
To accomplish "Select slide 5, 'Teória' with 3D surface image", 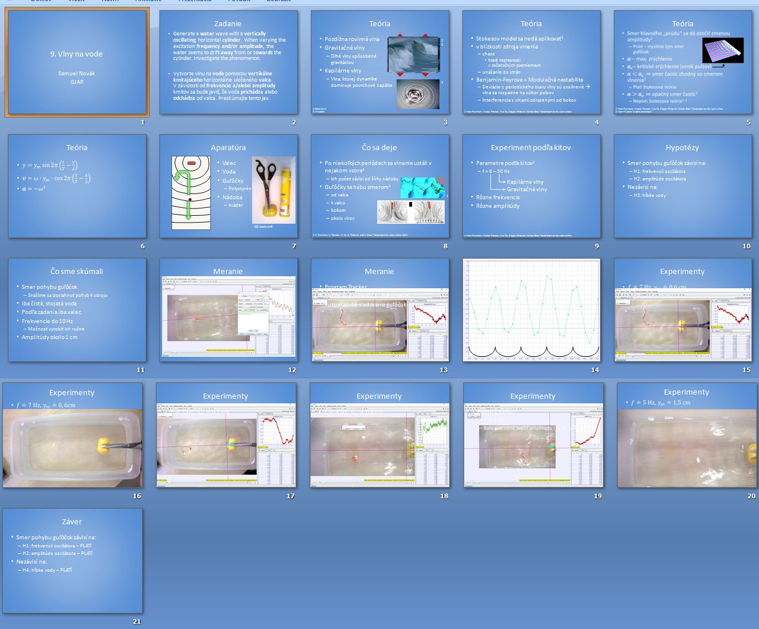I will pos(683,62).
